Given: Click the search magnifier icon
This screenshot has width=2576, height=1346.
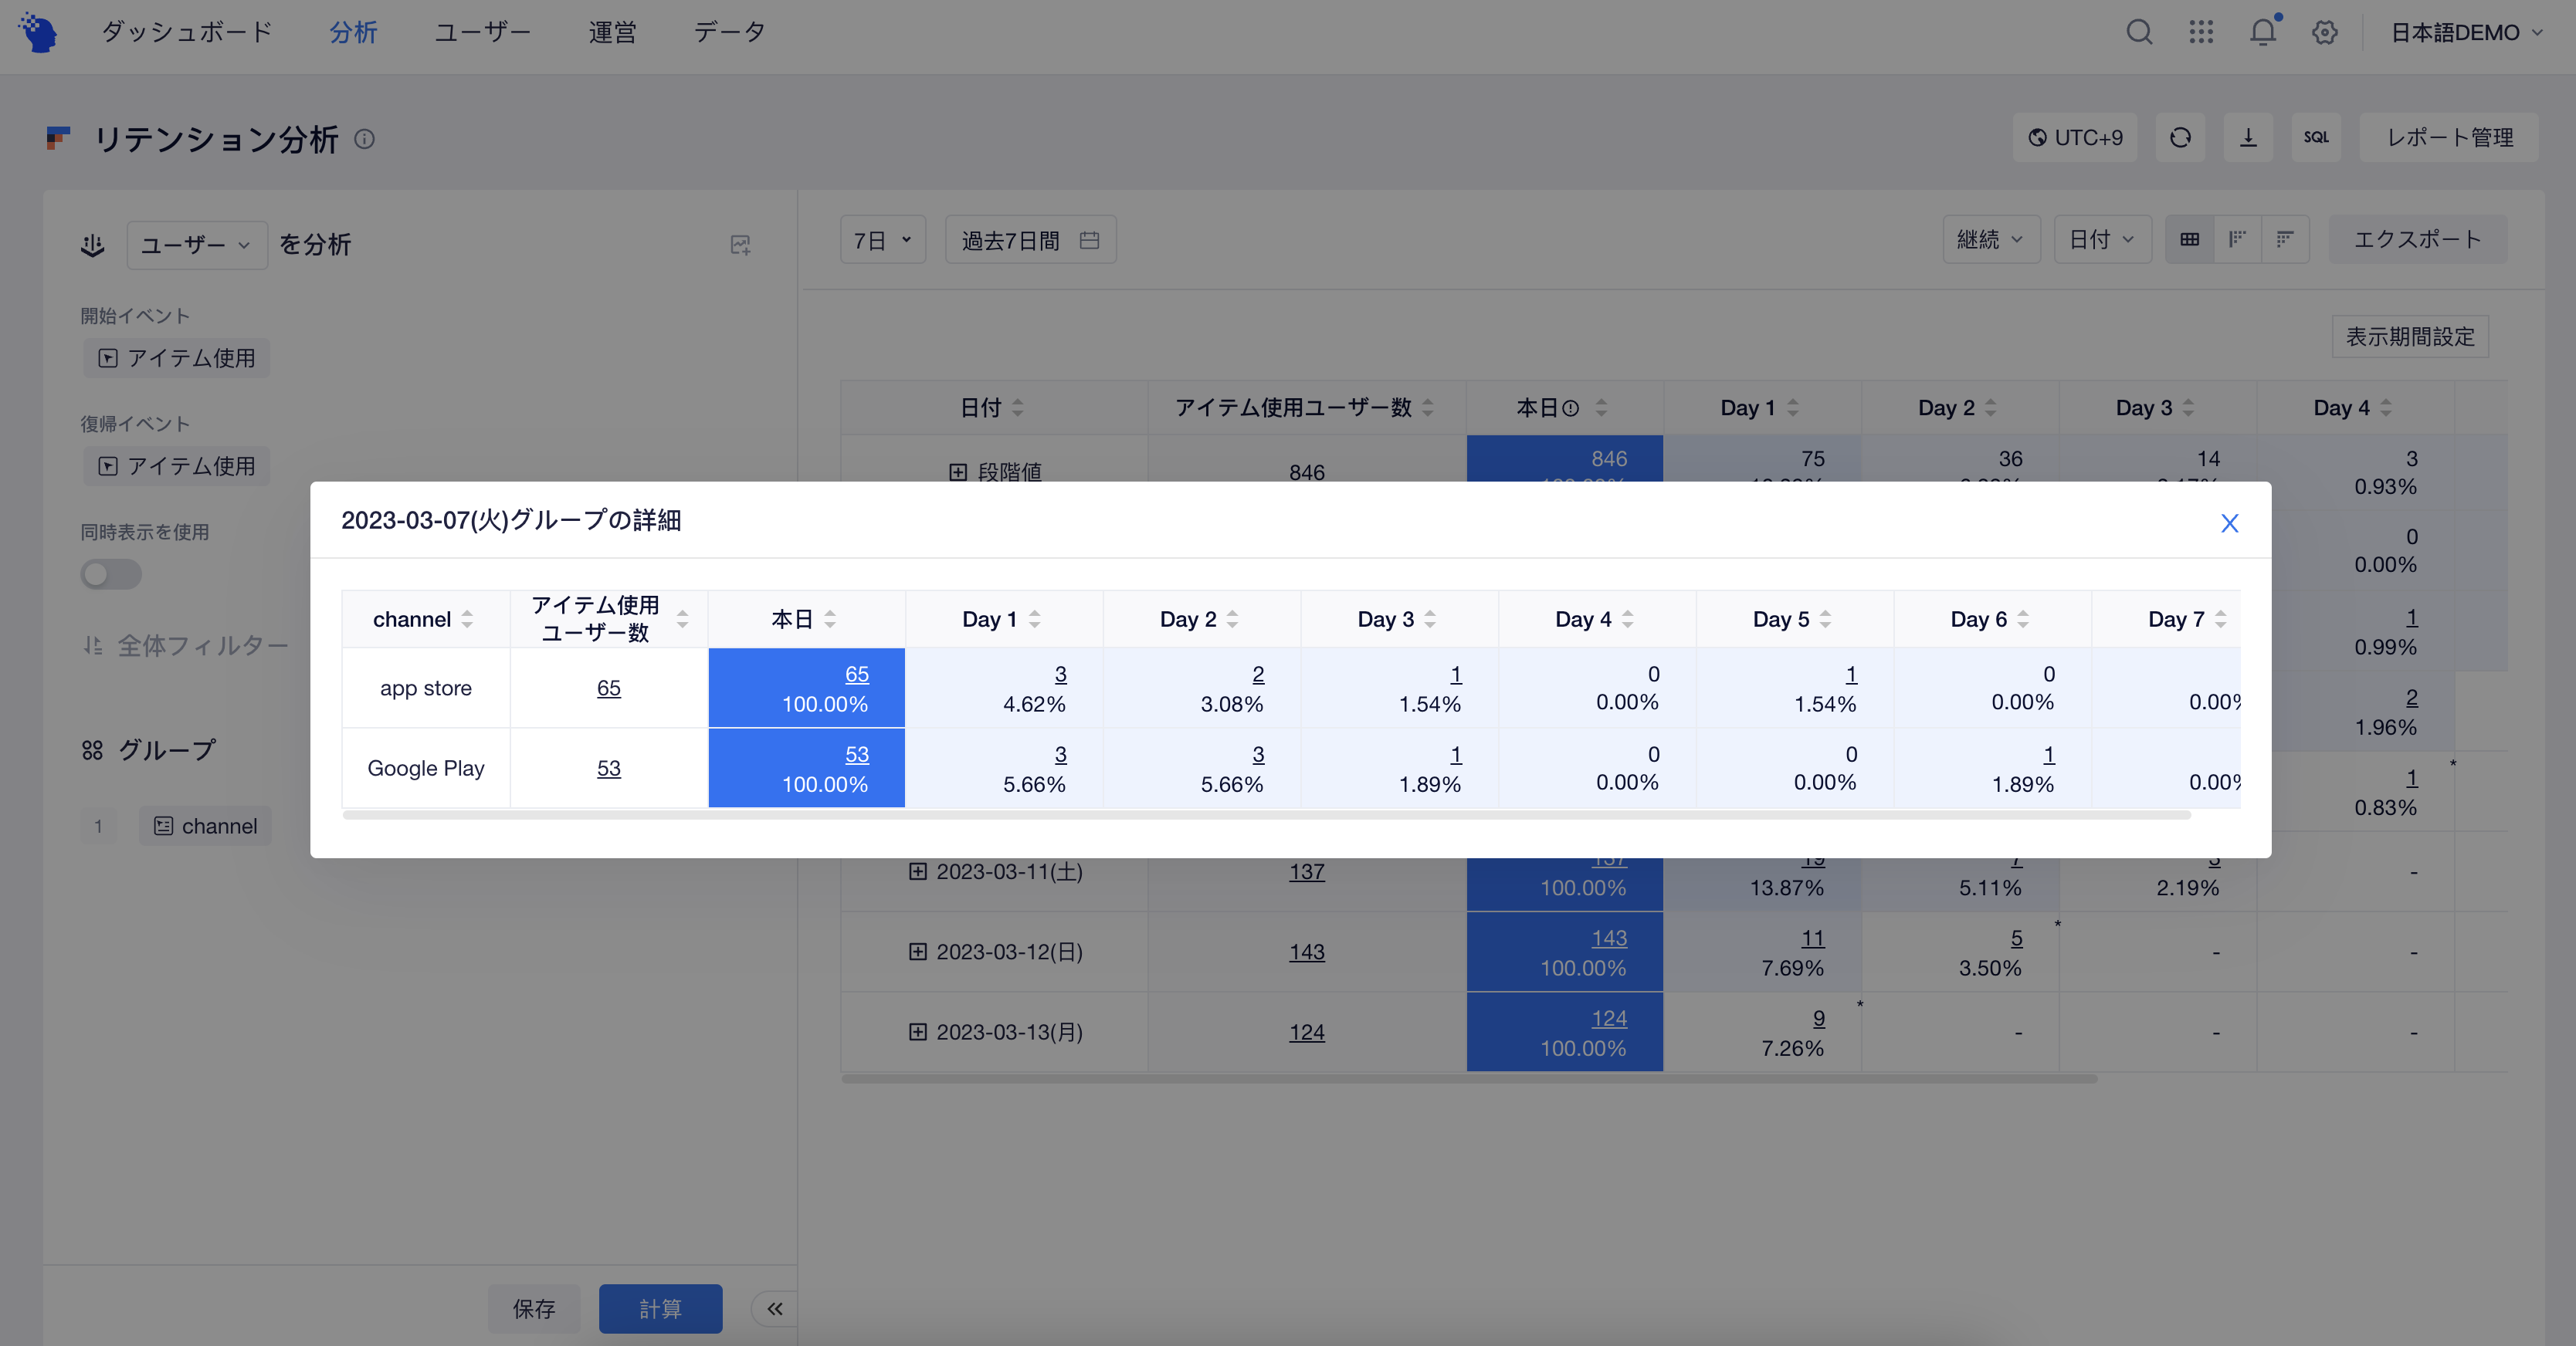Looking at the screenshot, I should tap(2138, 32).
